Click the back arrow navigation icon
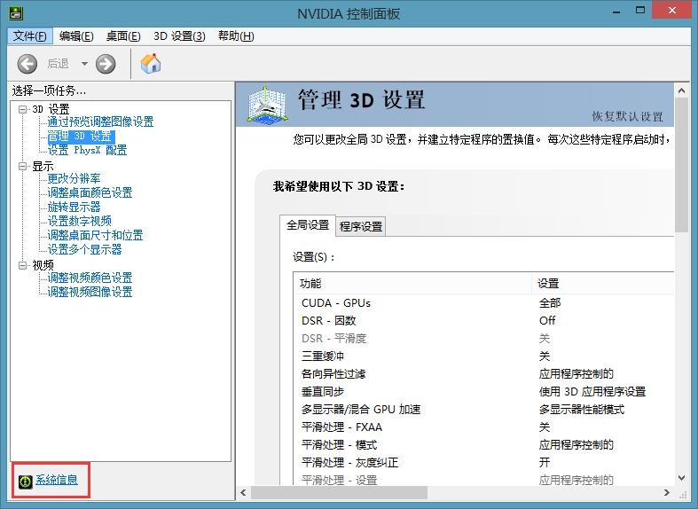Viewport: 698px width, 509px height. coord(27,64)
